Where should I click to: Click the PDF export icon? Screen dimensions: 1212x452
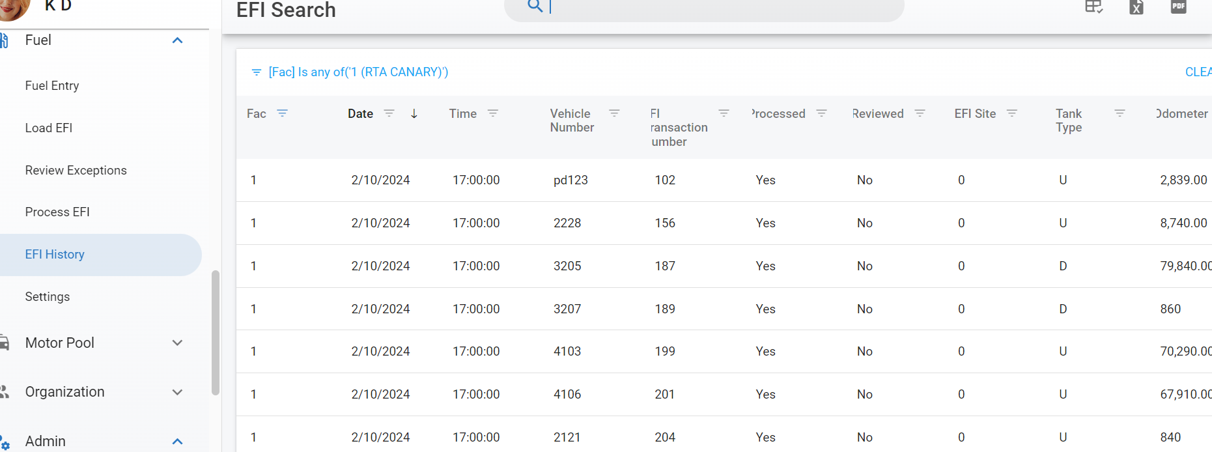pyautogui.click(x=1178, y=7)
